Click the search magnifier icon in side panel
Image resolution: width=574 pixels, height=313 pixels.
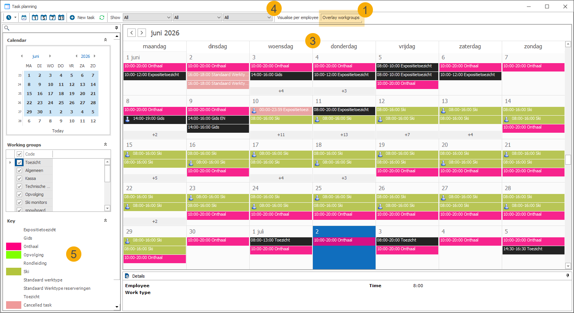(7, 28)
